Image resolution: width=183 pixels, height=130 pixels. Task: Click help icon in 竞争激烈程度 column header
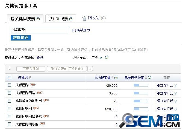coord(150,78)
